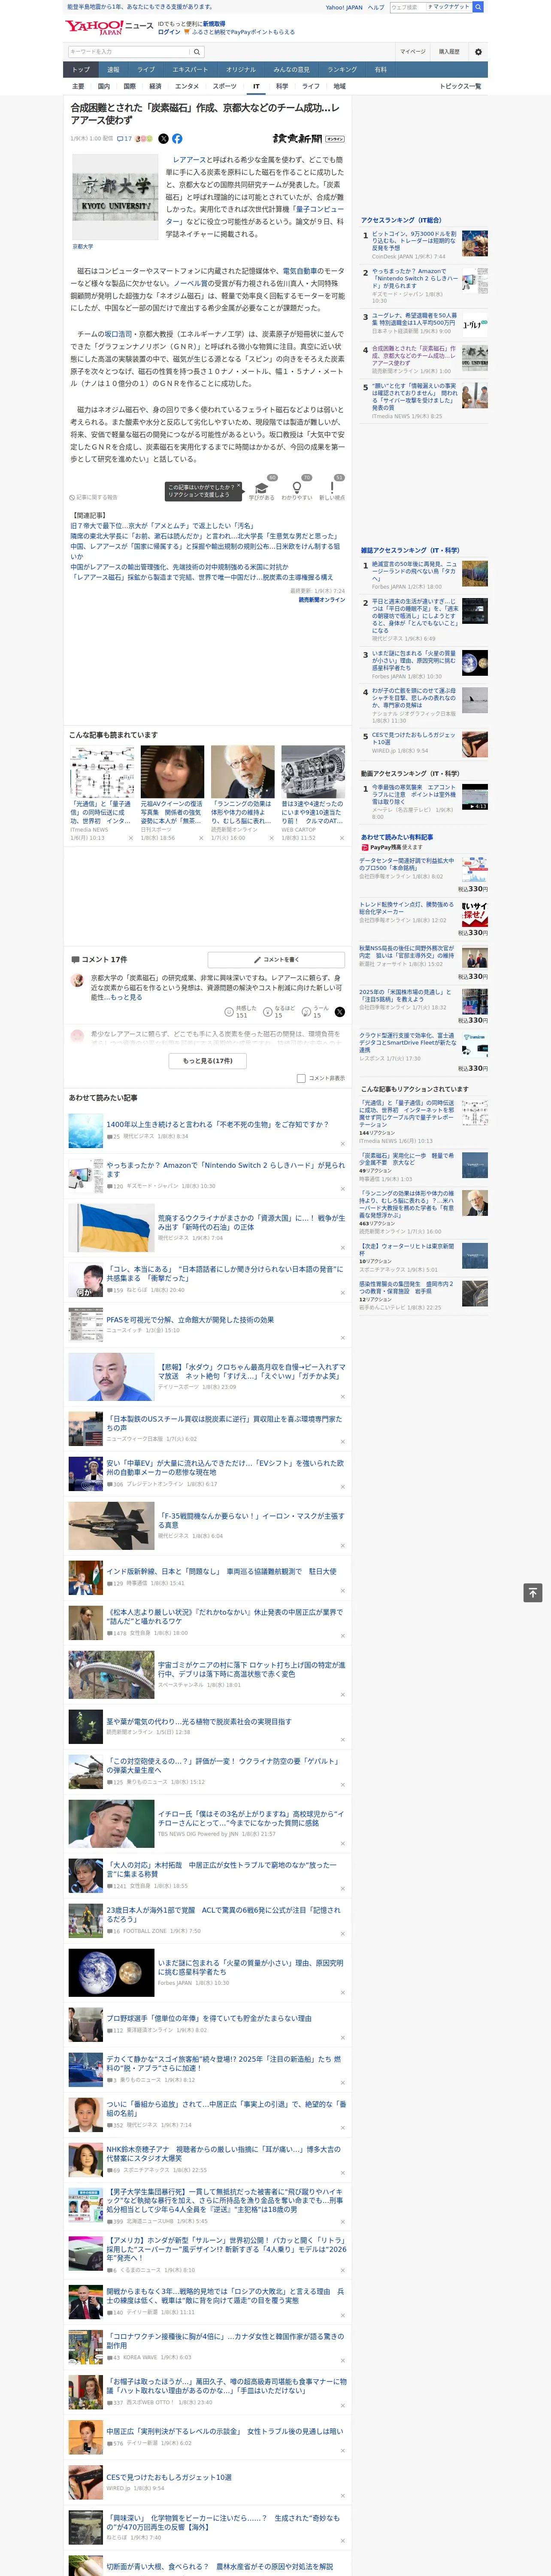Click the ログイン link
Screen dimensions: 551x2576
tap(169, 32)
